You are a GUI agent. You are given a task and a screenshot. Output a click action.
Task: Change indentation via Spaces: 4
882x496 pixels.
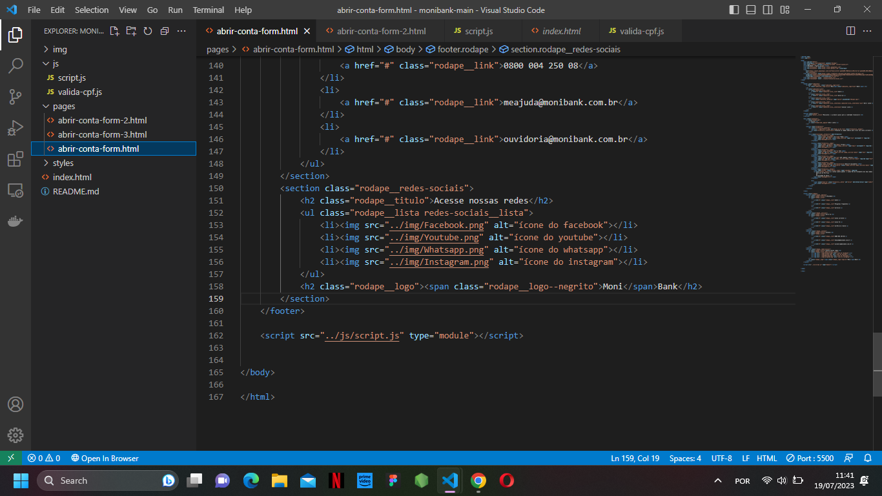click(x=685, y=458)
